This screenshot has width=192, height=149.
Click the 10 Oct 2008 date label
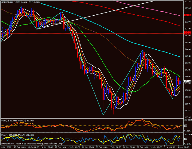coord(6,147)
